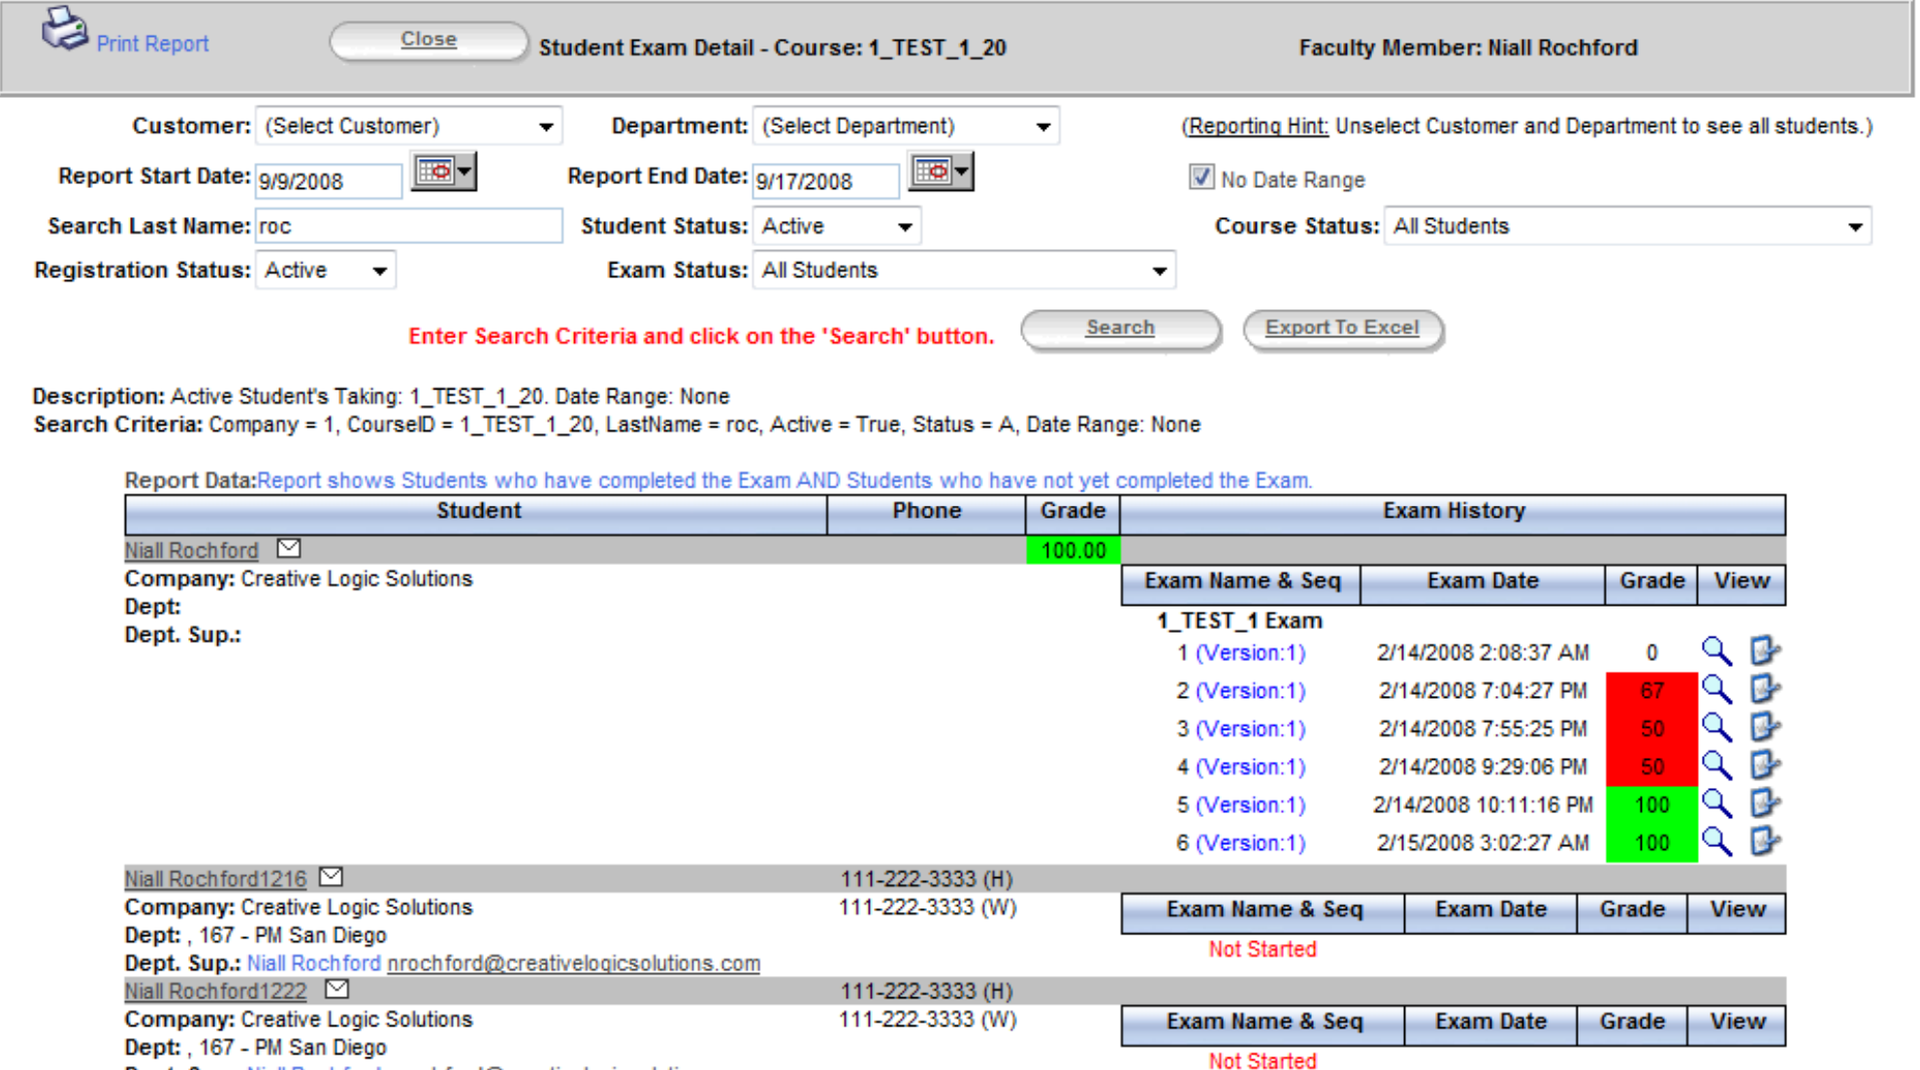Click the Print Report link
1920x1070 pixels.
click(152, 44)
